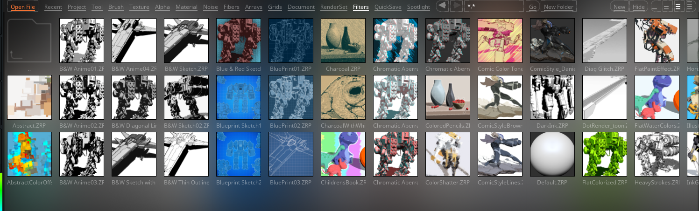The height and width of the screenshot is (211, 699).
Task: Choose the Charcoal.ZRP filter thumbnail
Action: [x=343, y=41]
